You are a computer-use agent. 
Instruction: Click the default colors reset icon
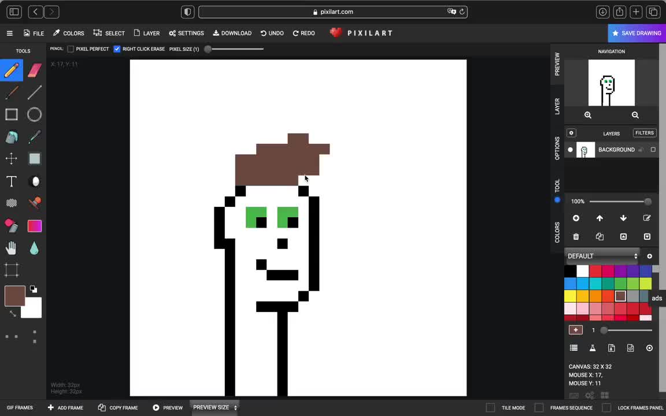pos(33,289)
